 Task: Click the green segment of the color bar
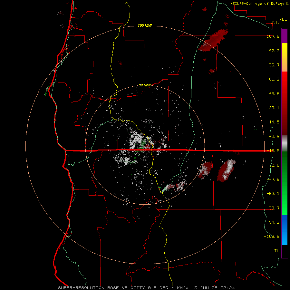pos(285,183)
